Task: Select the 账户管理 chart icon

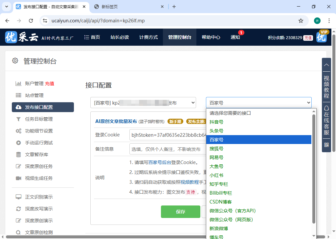Action: coord(19,84)
